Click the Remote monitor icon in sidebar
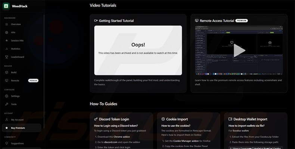Image resolution: width=295 pixels, height=149 pixels. [7, 81]
